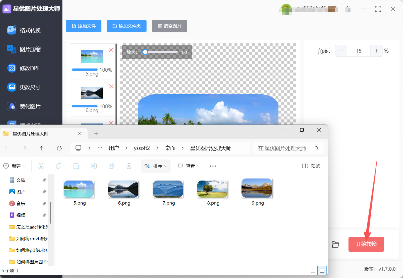Click the 开始转换 start conversion button
Image resolution: width=403 pixels, height=278 pixels.
tap(366, 244)
